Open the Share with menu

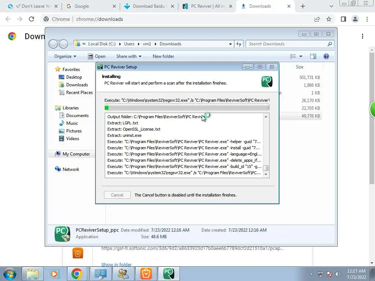tap(129, 56)
